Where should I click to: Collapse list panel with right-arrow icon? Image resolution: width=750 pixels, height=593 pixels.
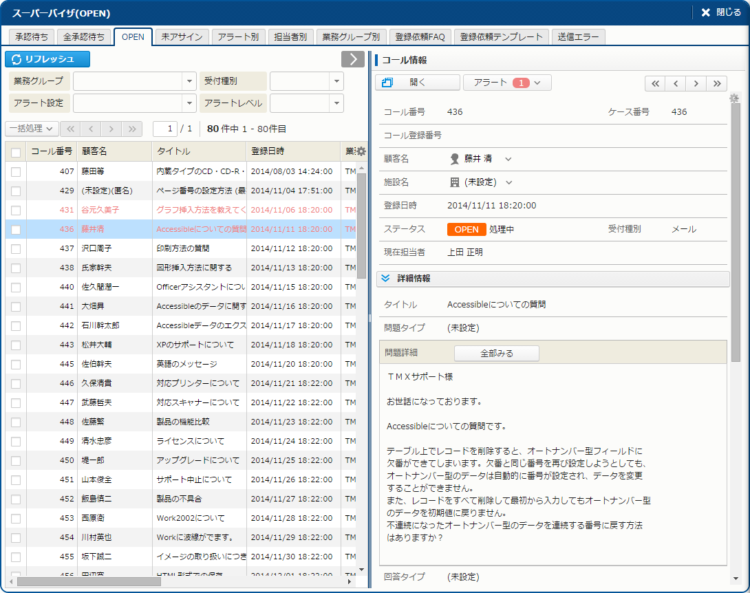pos(352,59)
